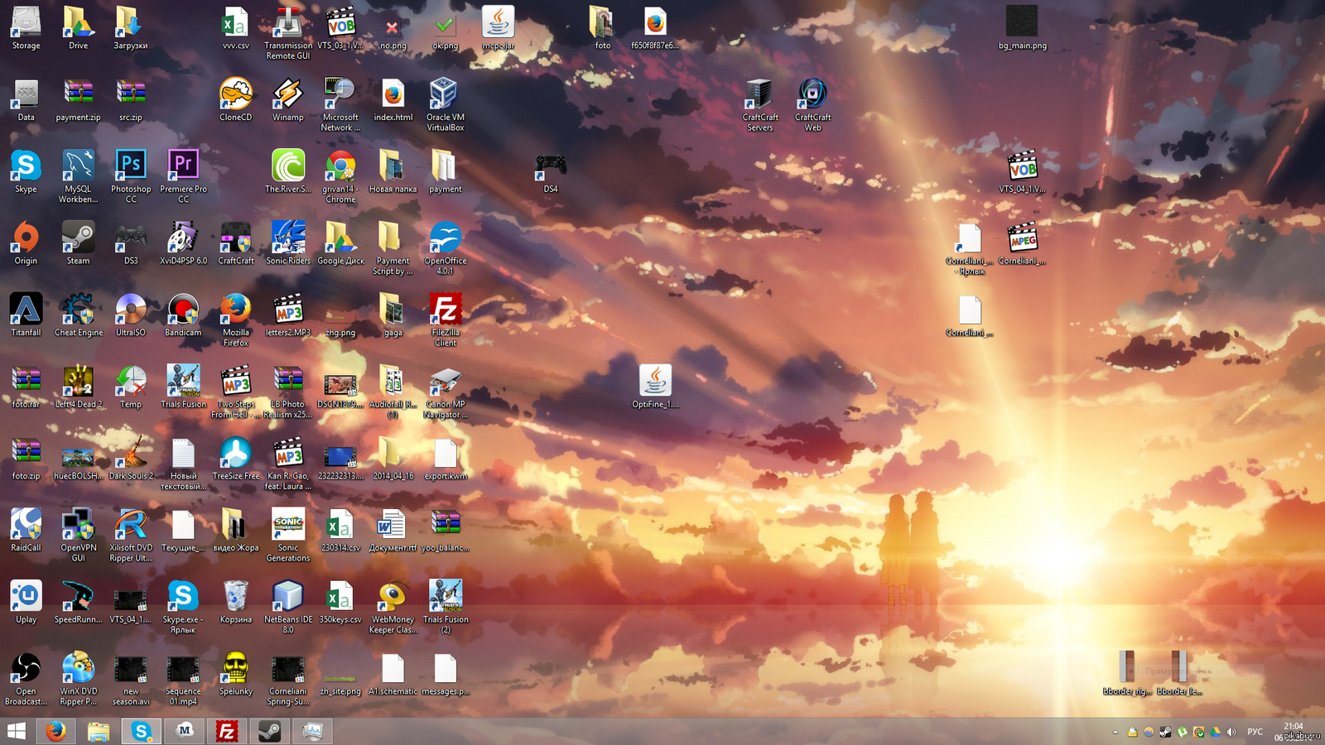Select the Photoshop CC desktop icon
Viewport: 1325px width, 745px height.
click(131, 175)
